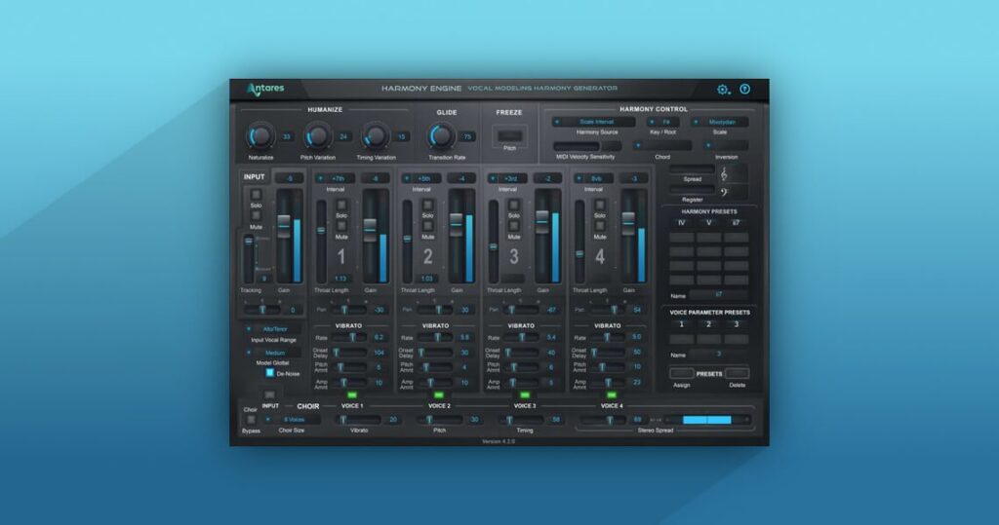Open the Model Glottal dropdown
This screenshot has width=999, height=525.
coord(273,353)
